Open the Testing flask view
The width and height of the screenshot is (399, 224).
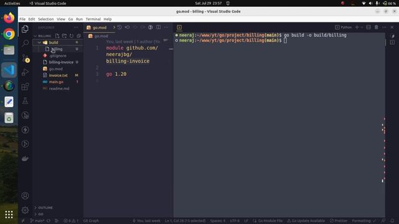pyautogui.click(x=25, y=101)
